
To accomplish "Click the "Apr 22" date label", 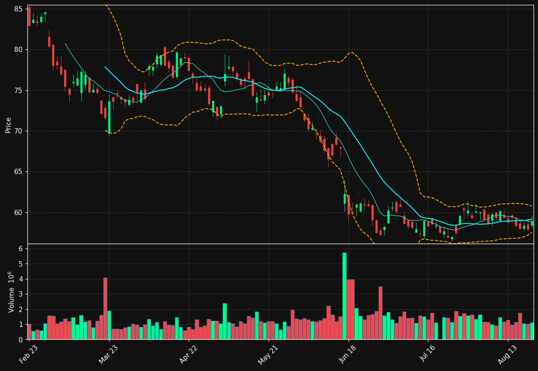I will 188,355.
